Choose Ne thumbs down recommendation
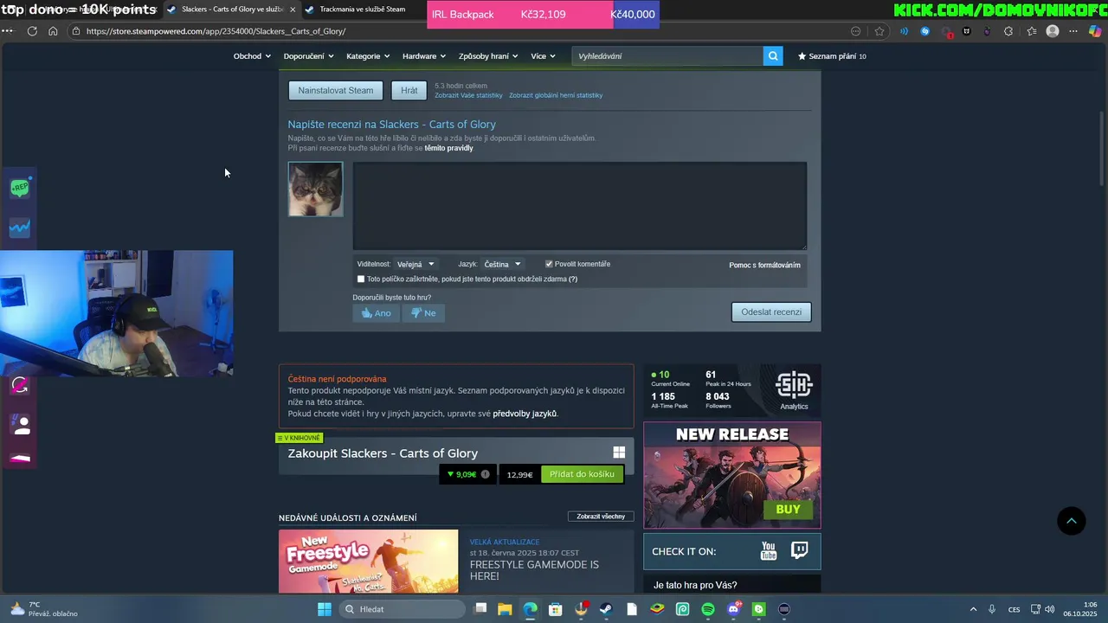1108x623 pixels. [423, 313]
